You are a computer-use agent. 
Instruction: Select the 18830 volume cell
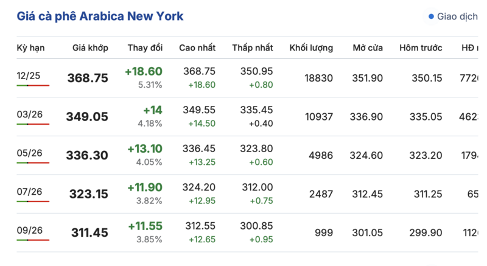(x=318, y=78)
